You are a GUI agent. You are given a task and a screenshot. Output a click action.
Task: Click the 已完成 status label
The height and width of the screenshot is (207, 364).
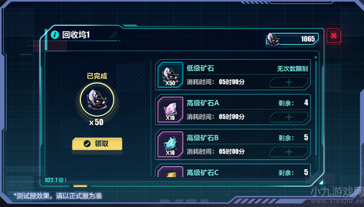[97, 76]
